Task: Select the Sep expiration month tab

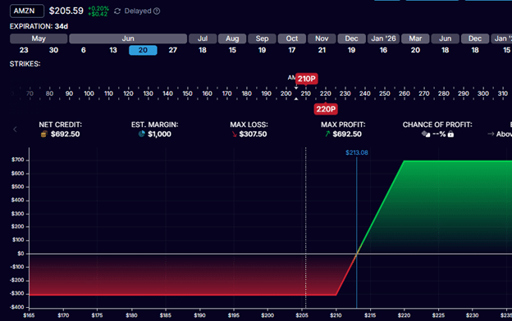Action: pos(262,38)
